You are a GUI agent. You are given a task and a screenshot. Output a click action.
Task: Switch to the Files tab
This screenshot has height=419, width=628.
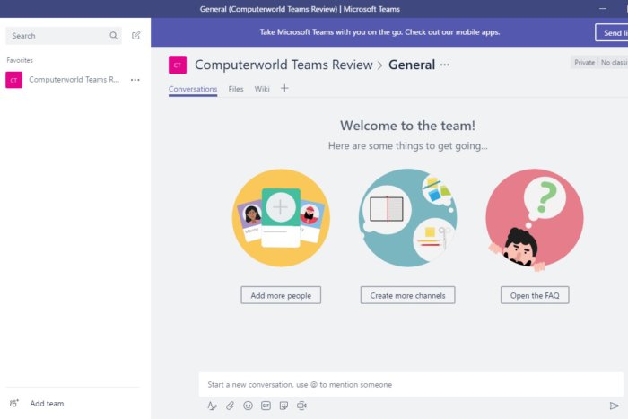[236, 89]
